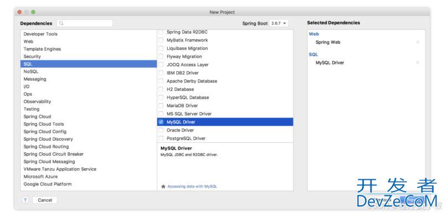Choose Google Cloud Platform category

pos(89,184)
